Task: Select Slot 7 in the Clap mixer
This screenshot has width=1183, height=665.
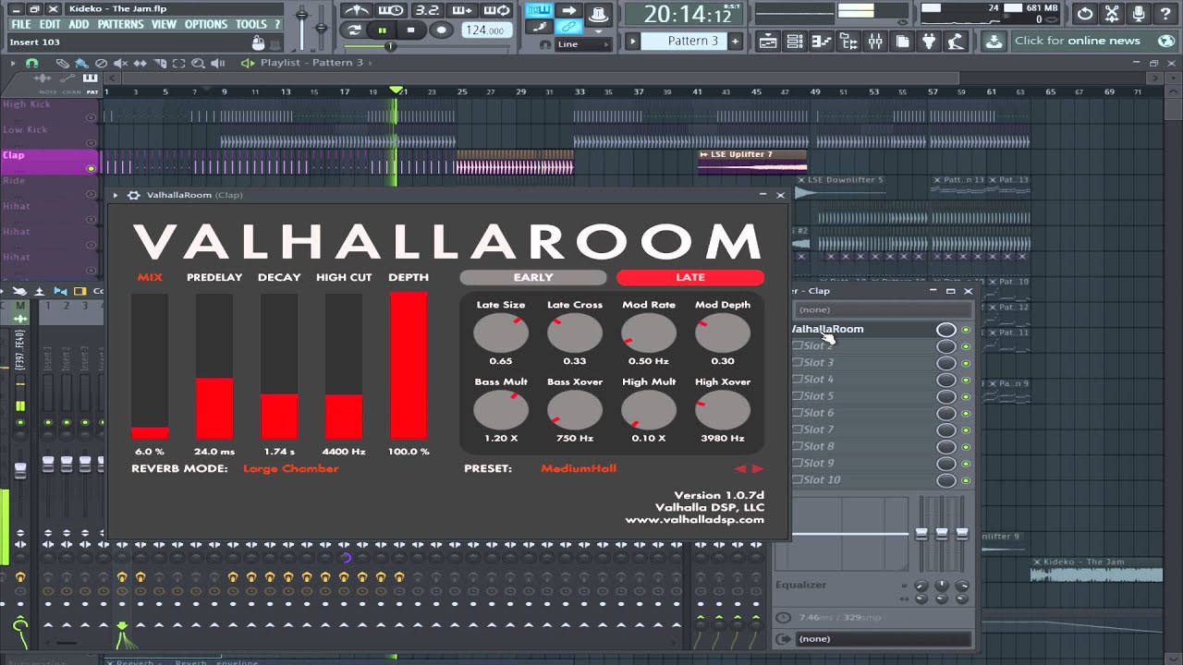Action: click(x=861, y=429)
